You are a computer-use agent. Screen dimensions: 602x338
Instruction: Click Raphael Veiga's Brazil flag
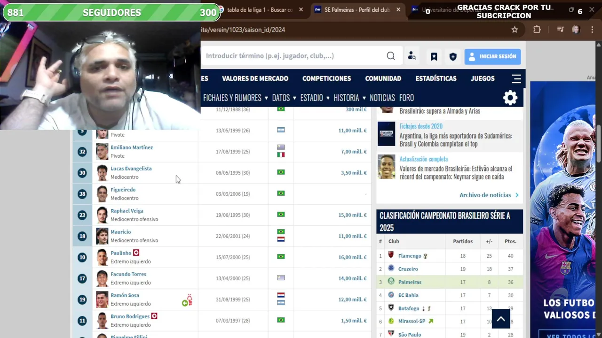(x=281, y=215)
